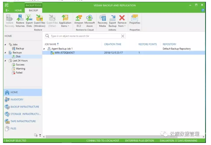
Task: Collapse the Agent Backup Job 1 row
Action: [x=44, y=49]
